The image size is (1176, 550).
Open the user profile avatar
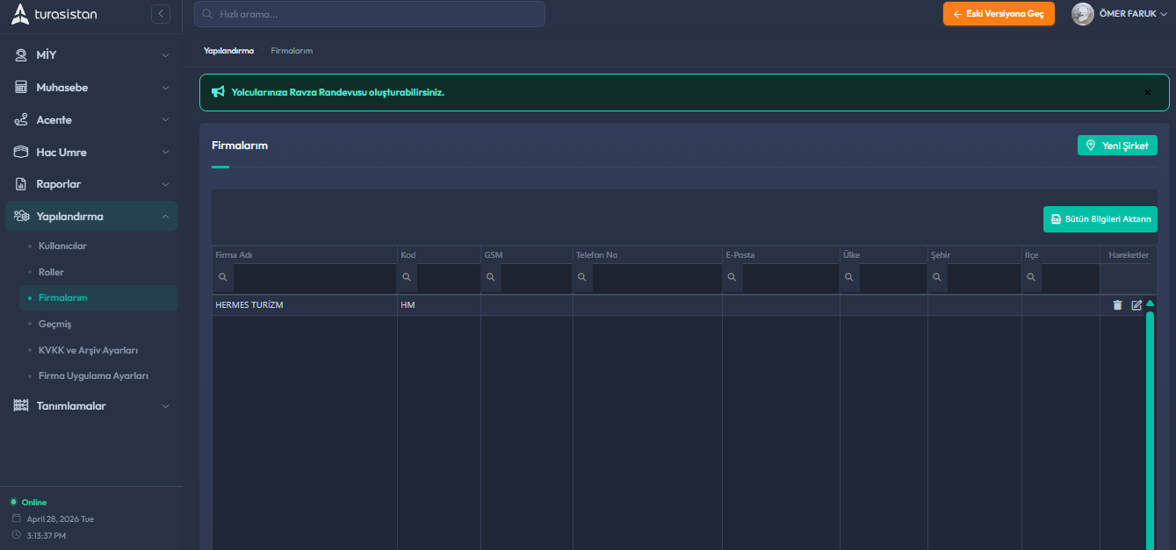1082,14
